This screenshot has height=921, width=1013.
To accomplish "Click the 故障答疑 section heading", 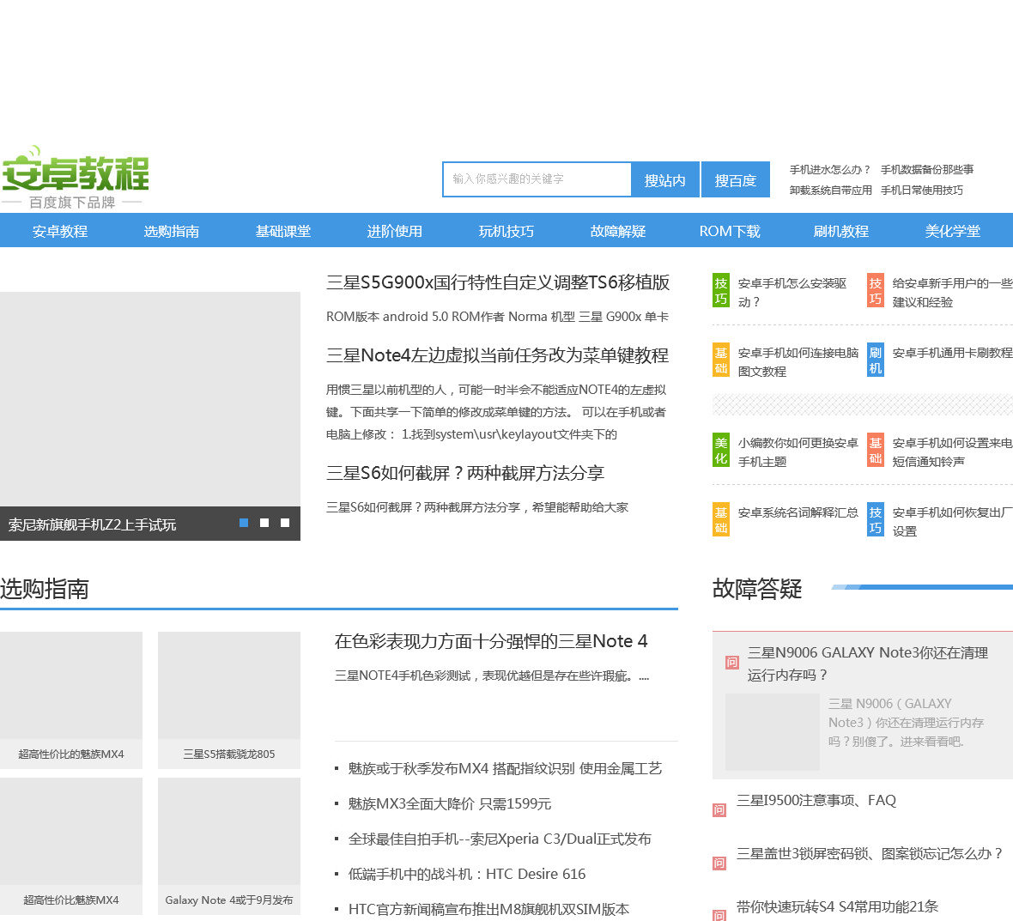I will (757, 589).
